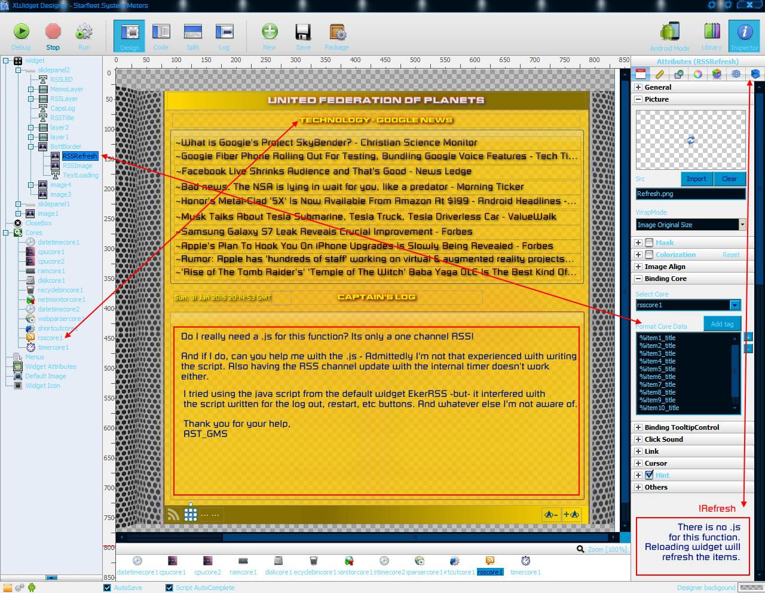765x593 pixels.
Task: Expand the Click Sound section
Action: [638, 439]
